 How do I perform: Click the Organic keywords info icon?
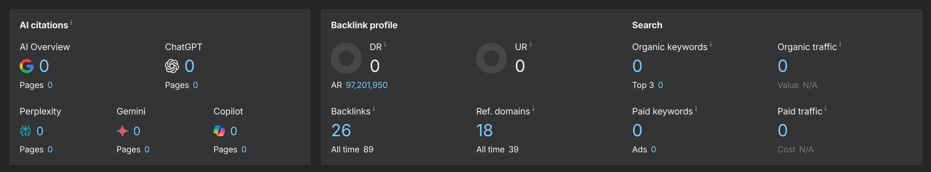coord(711,44)
